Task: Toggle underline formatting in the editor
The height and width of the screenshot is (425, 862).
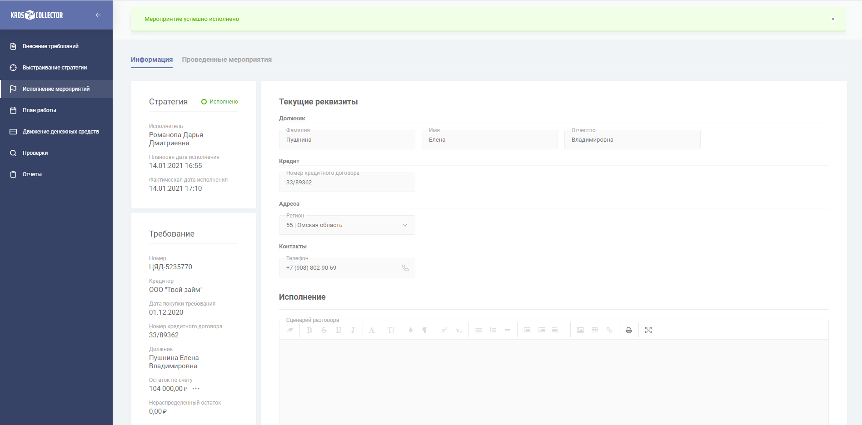Action: [339, 330]
